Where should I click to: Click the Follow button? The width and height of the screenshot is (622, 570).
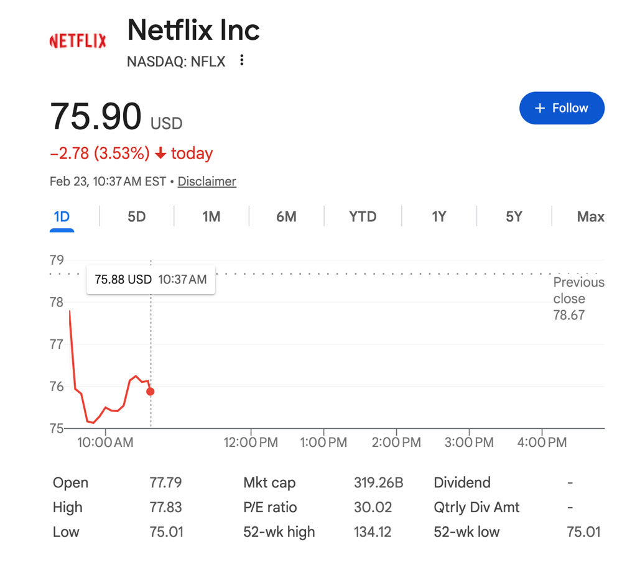(562, 108)
